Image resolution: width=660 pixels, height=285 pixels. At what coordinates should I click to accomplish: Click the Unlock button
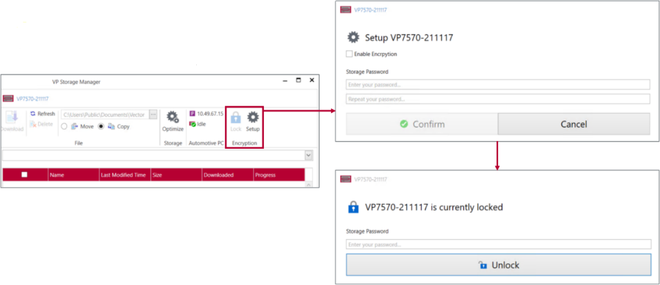[x=499, y=265]
